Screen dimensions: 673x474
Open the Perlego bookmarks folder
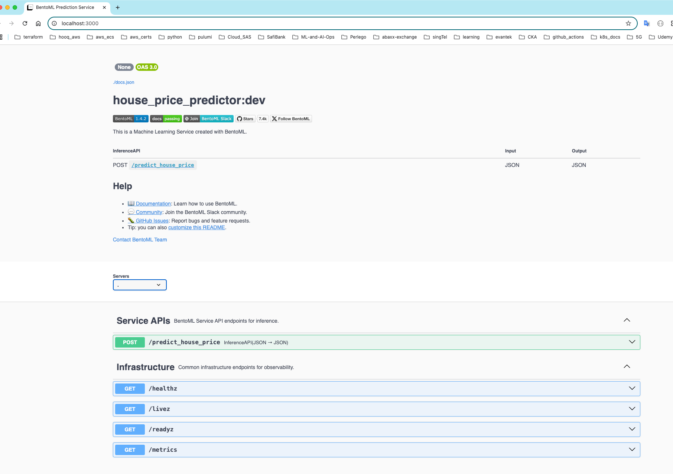(354, 37)
